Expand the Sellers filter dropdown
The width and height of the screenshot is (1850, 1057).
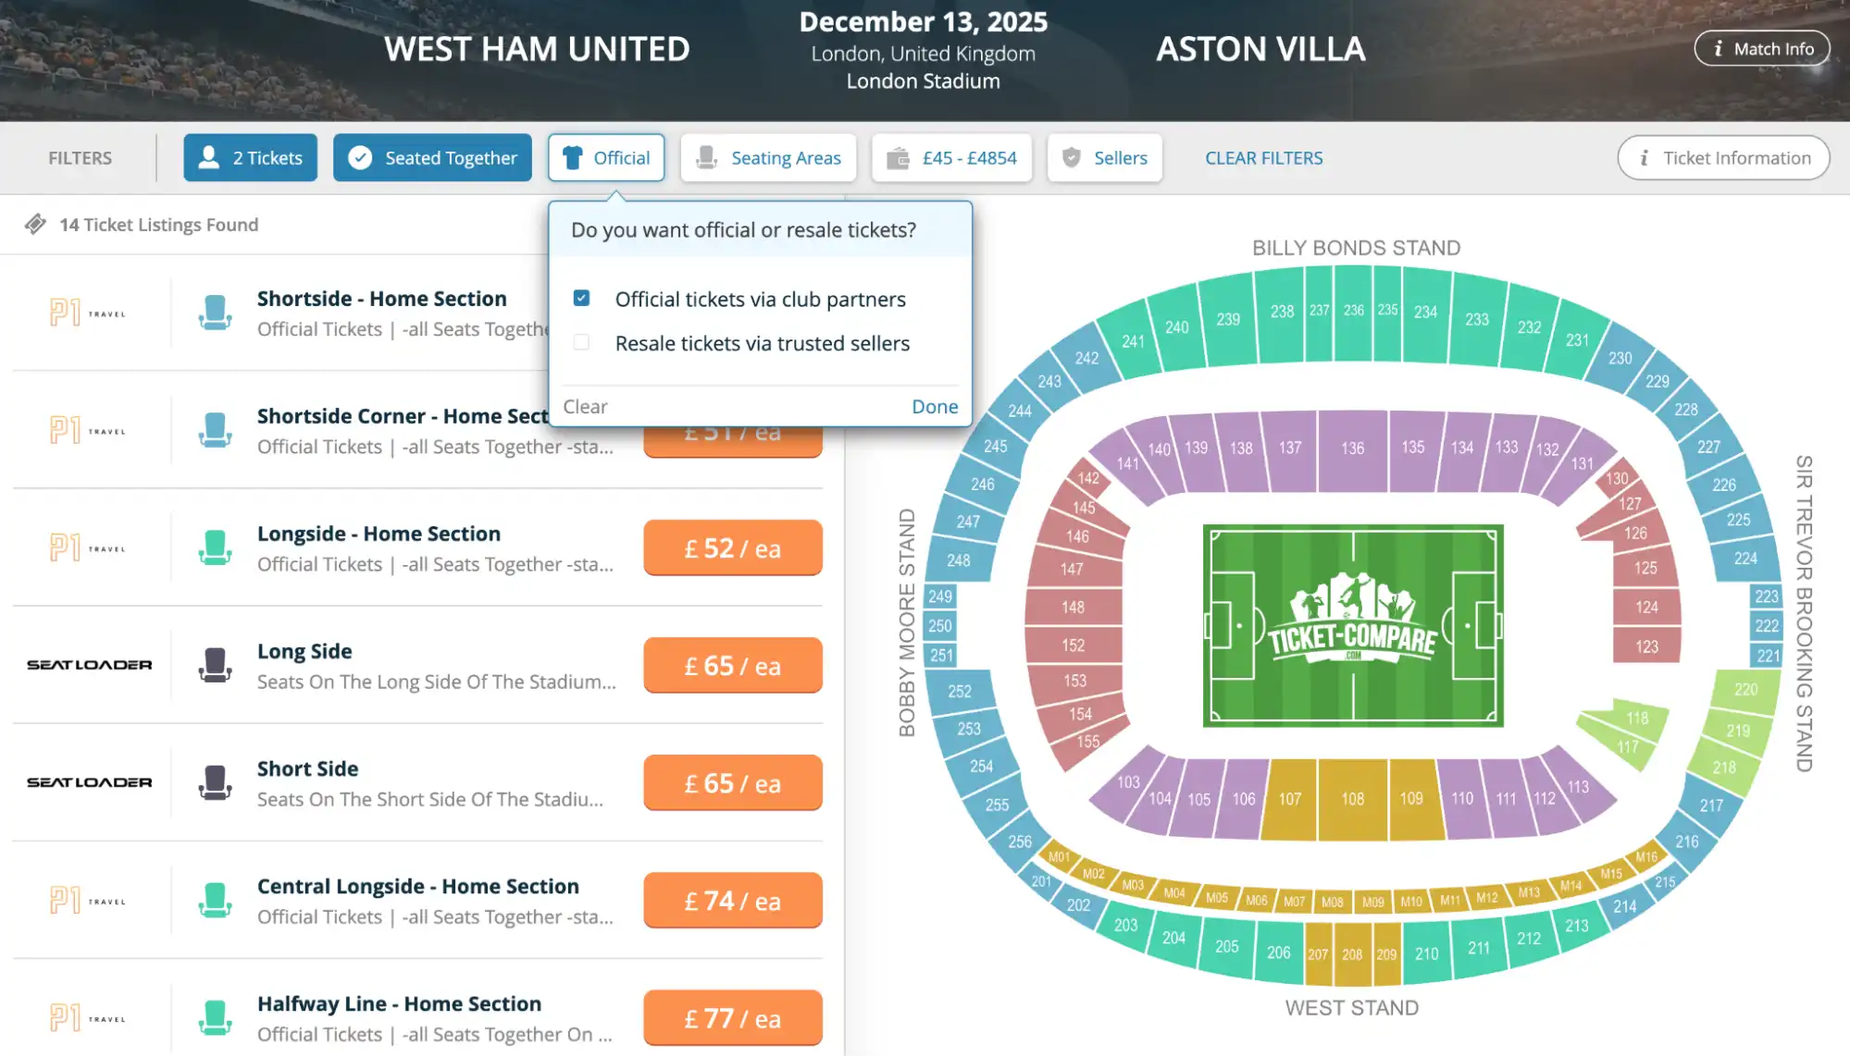click(1104, 157)
